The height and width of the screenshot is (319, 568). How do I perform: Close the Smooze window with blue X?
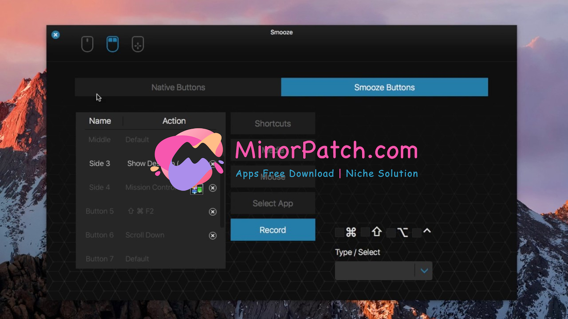55,35
